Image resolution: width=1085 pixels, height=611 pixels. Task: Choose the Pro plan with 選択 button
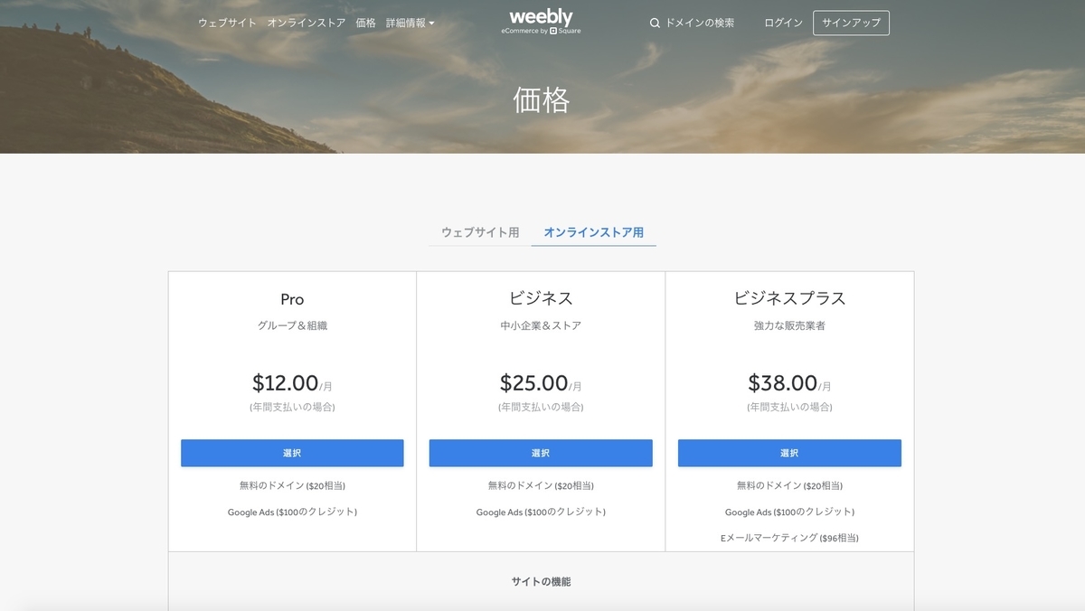pos(292,453)
